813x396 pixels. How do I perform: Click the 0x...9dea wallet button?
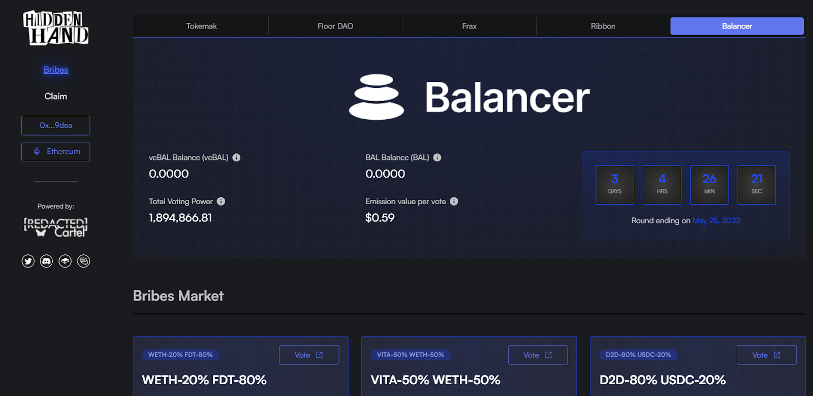[56, 125]
